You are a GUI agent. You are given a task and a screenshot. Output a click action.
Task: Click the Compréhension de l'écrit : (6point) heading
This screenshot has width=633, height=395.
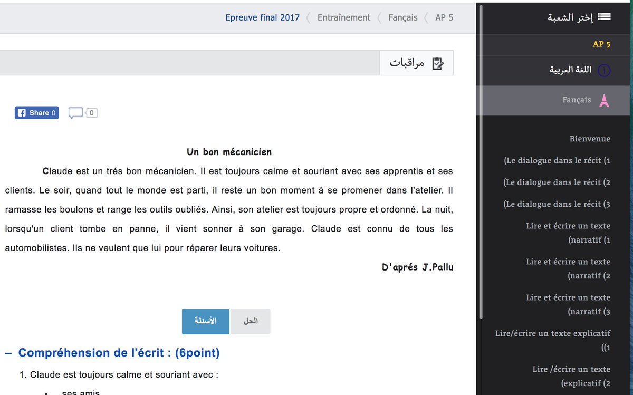pyautogui.click(x=119, y=352)
